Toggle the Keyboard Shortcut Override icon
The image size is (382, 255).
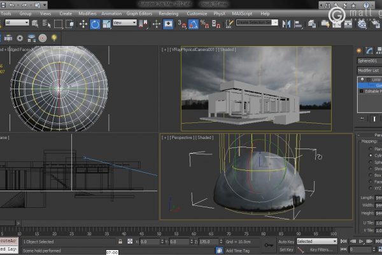coord(168,24)
